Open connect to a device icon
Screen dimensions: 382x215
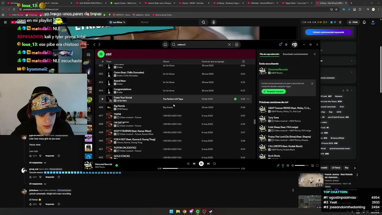(288, 165)
